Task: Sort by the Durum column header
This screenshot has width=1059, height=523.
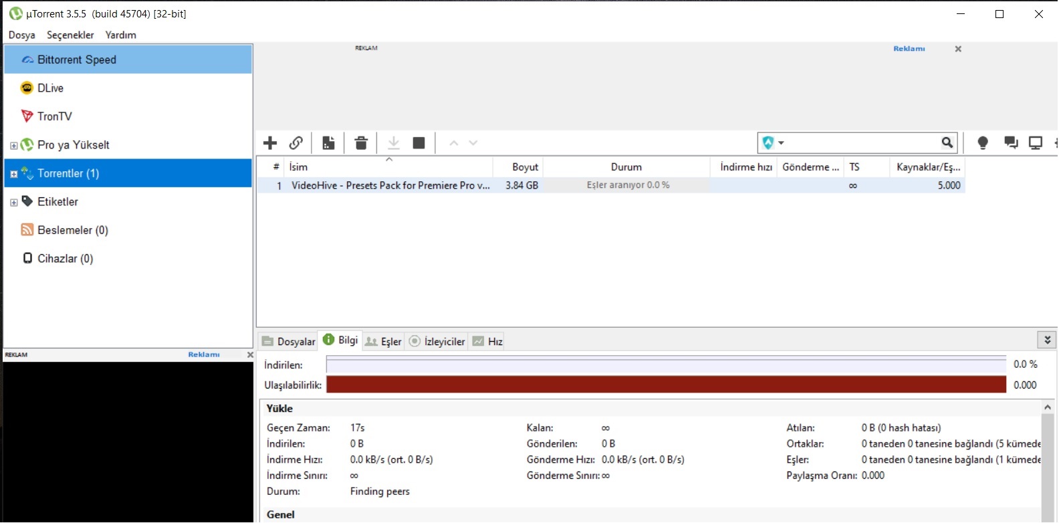Action: (x=626, y=167)
